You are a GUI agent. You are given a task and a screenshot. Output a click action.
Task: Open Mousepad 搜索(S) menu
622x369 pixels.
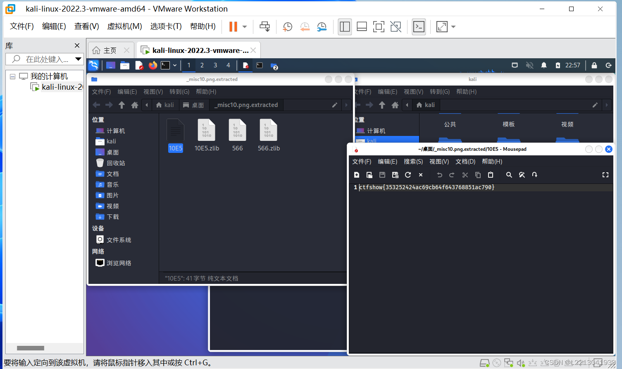[x=413, y=162]
